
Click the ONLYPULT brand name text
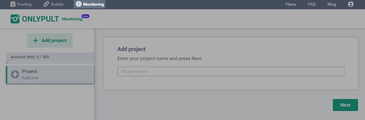pyautogui.click(x=40, y=19)
